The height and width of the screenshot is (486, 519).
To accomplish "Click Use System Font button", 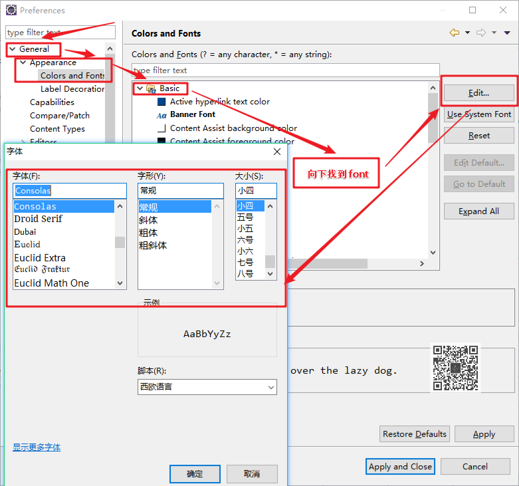I will (x=478, y=114).
